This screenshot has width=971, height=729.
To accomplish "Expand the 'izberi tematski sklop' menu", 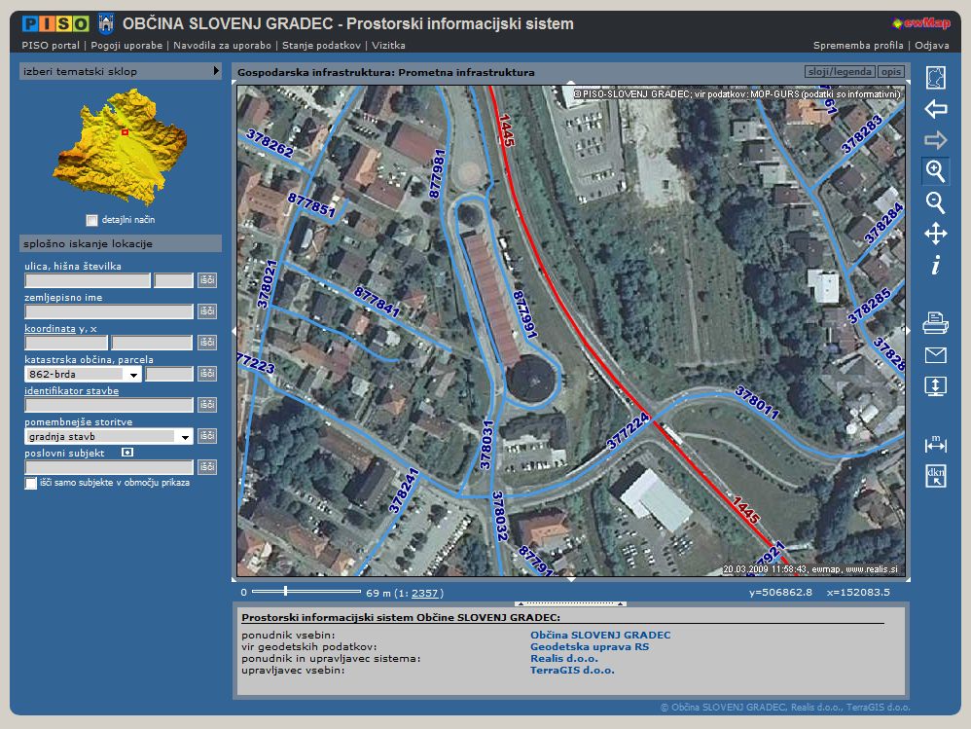I will click(x=216, y=71).
